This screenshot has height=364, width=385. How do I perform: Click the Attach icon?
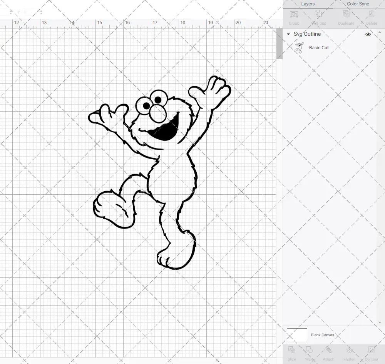(x=328, y=352)
